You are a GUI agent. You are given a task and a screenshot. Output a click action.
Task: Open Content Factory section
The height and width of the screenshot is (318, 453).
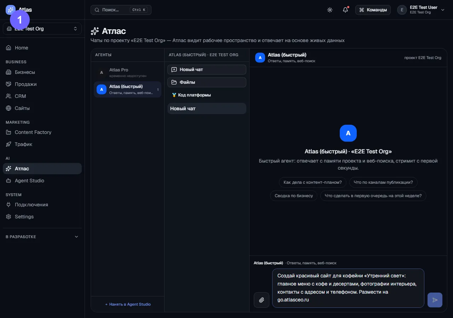click(x=42, y=132)
